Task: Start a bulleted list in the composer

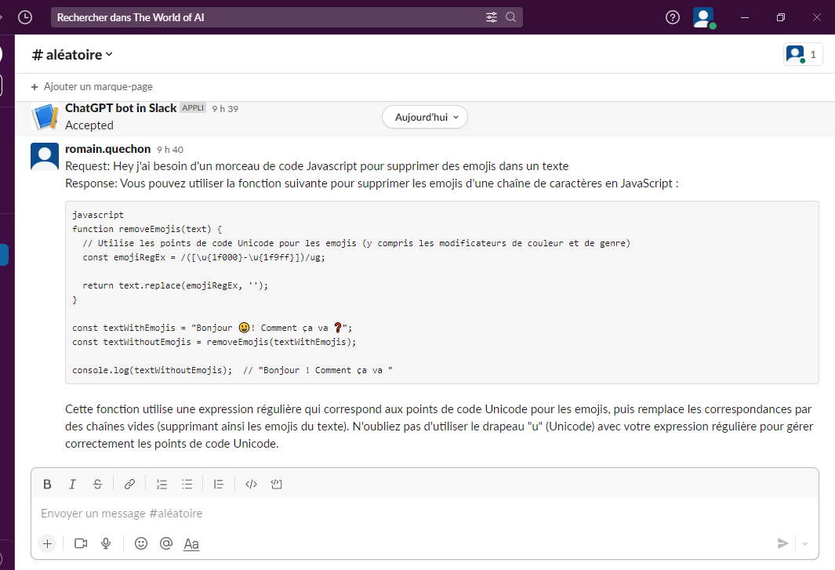Action: click(x=187, y=484)
